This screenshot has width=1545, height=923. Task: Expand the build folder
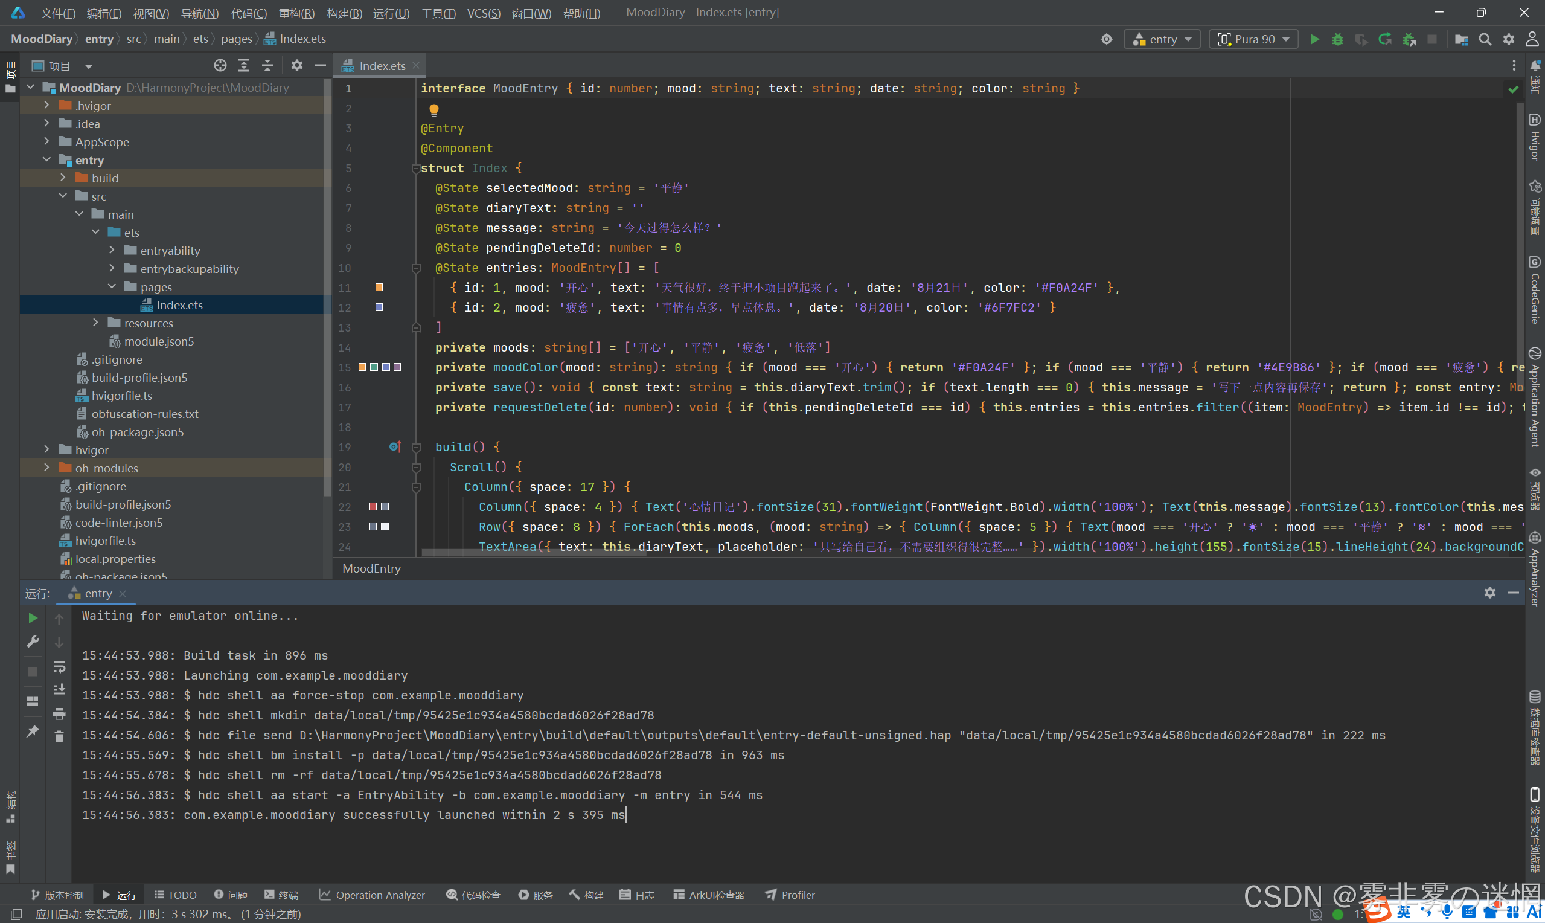point(63,178)
